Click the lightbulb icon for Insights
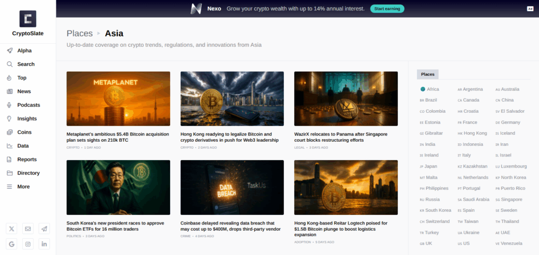This screenshot has height=255, width=539. pyautogui.click(x=10, y=119)
